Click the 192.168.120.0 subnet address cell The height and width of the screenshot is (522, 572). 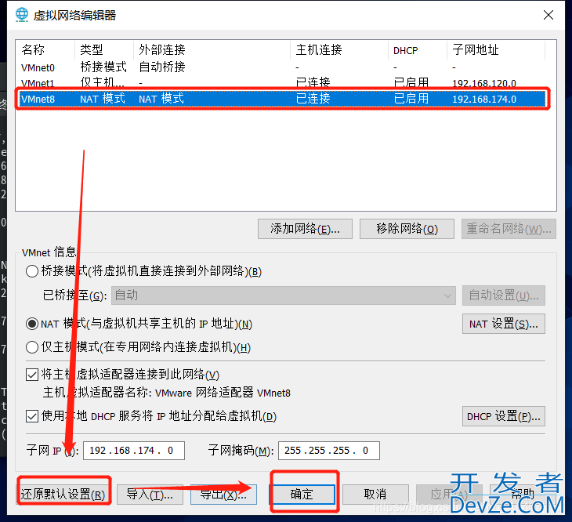(484, 83)
